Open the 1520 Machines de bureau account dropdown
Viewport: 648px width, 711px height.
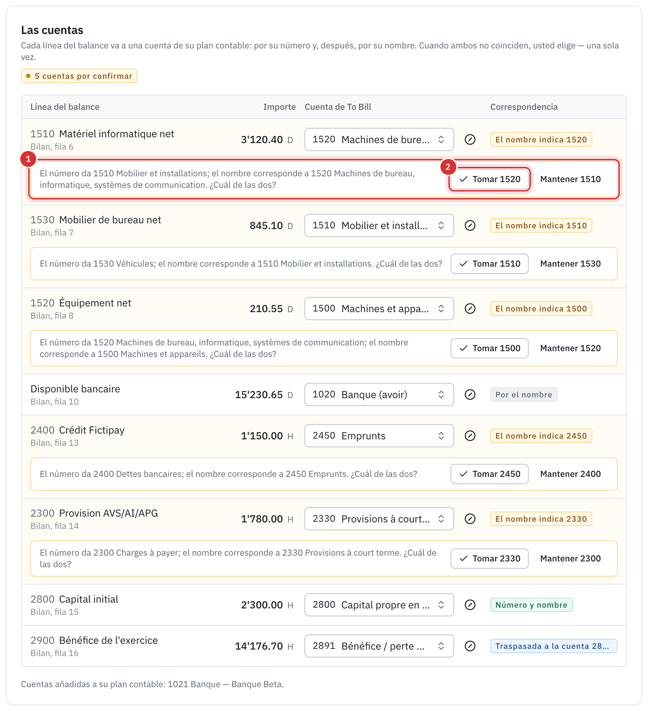click(x=379, y=139)
